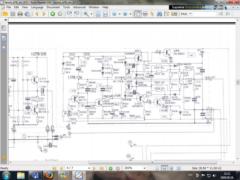Open the Attachments paperclip panel

4,158
